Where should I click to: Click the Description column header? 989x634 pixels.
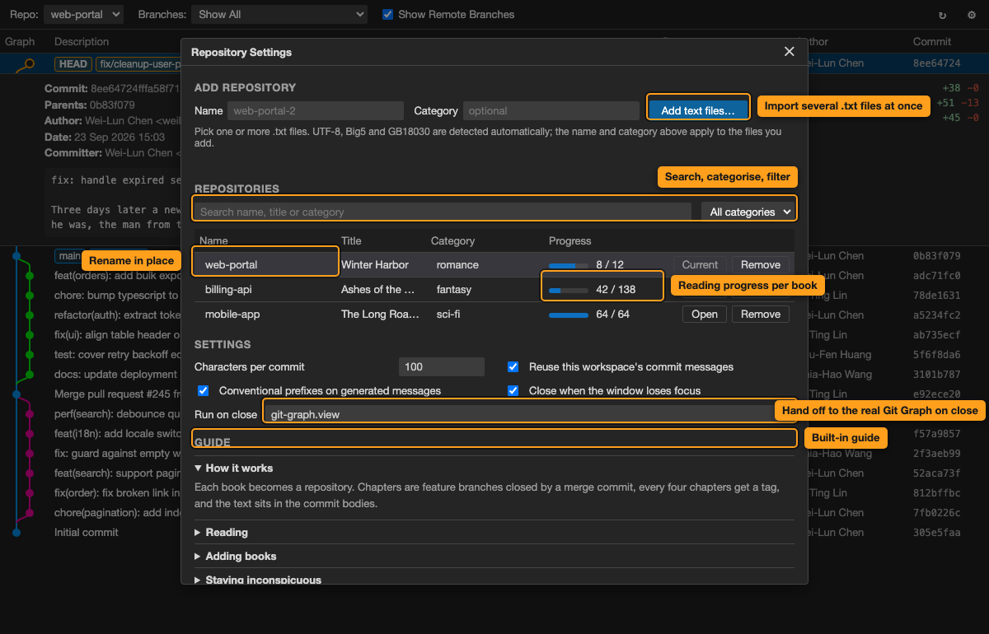(82, 41)
